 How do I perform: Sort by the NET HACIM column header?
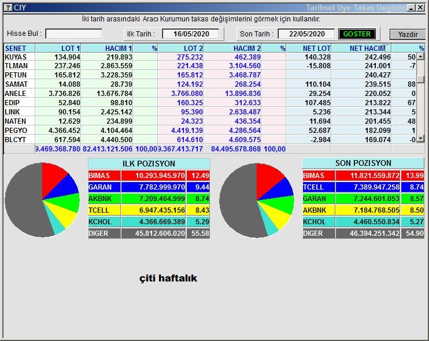pos(361,49)
